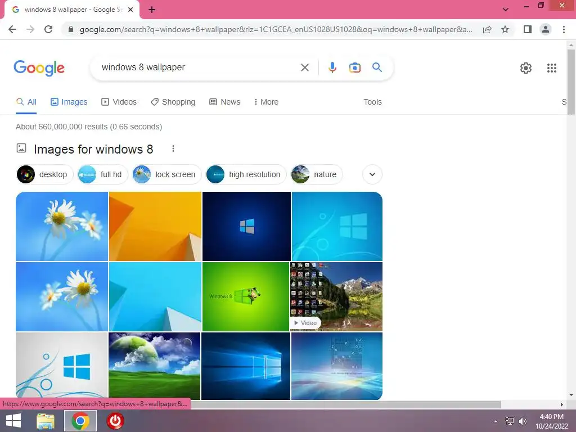Open the tab search dropdown arrow
Screen dimensions: 576x432
[506, 10]
